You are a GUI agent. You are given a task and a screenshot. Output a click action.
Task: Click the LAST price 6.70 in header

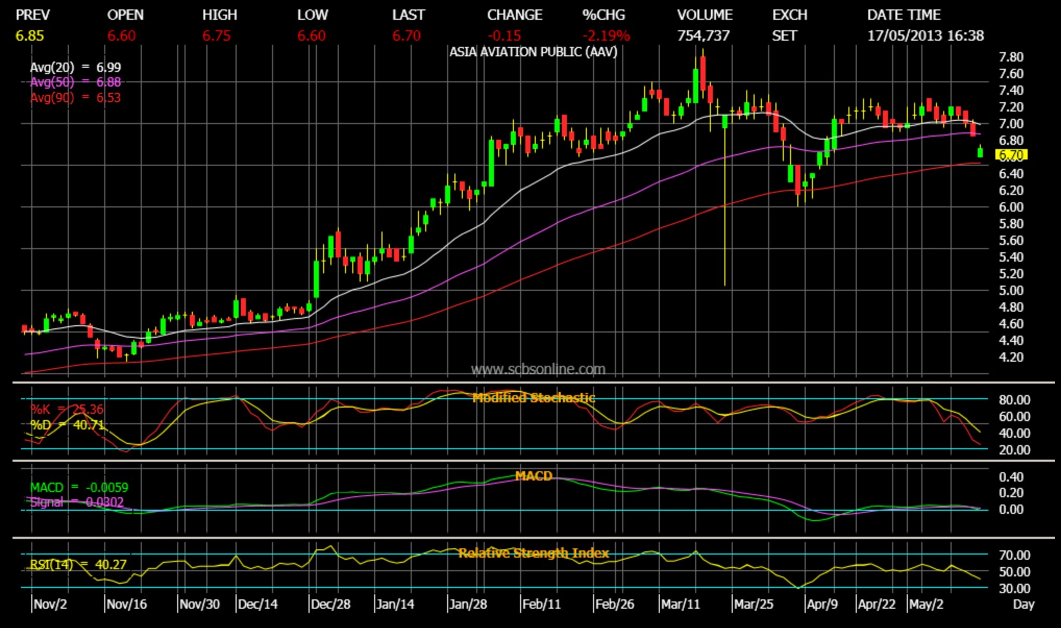tap(406, 36)
